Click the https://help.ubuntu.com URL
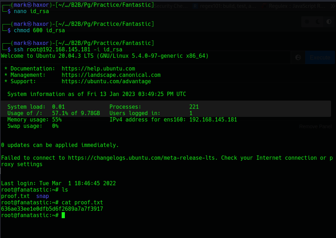The width and height of the screenshot is (336, 238). pyautogui.click(x=99, y=69)
